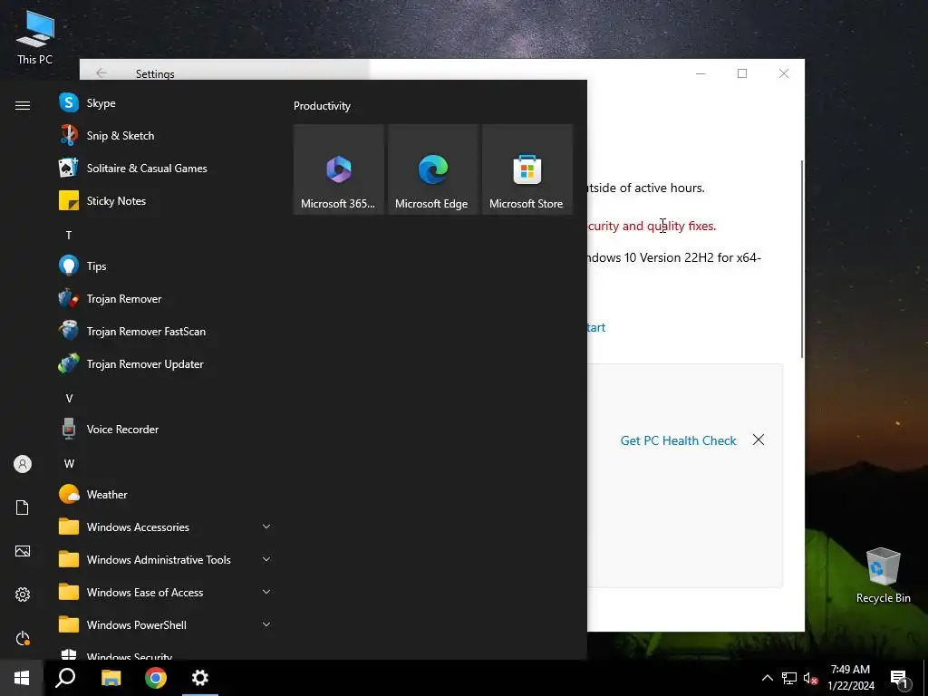The height and width of the screenshot is (696, 928).
Task: Open Settings gear in Start sidebar
Action: [x=23, y=594]
